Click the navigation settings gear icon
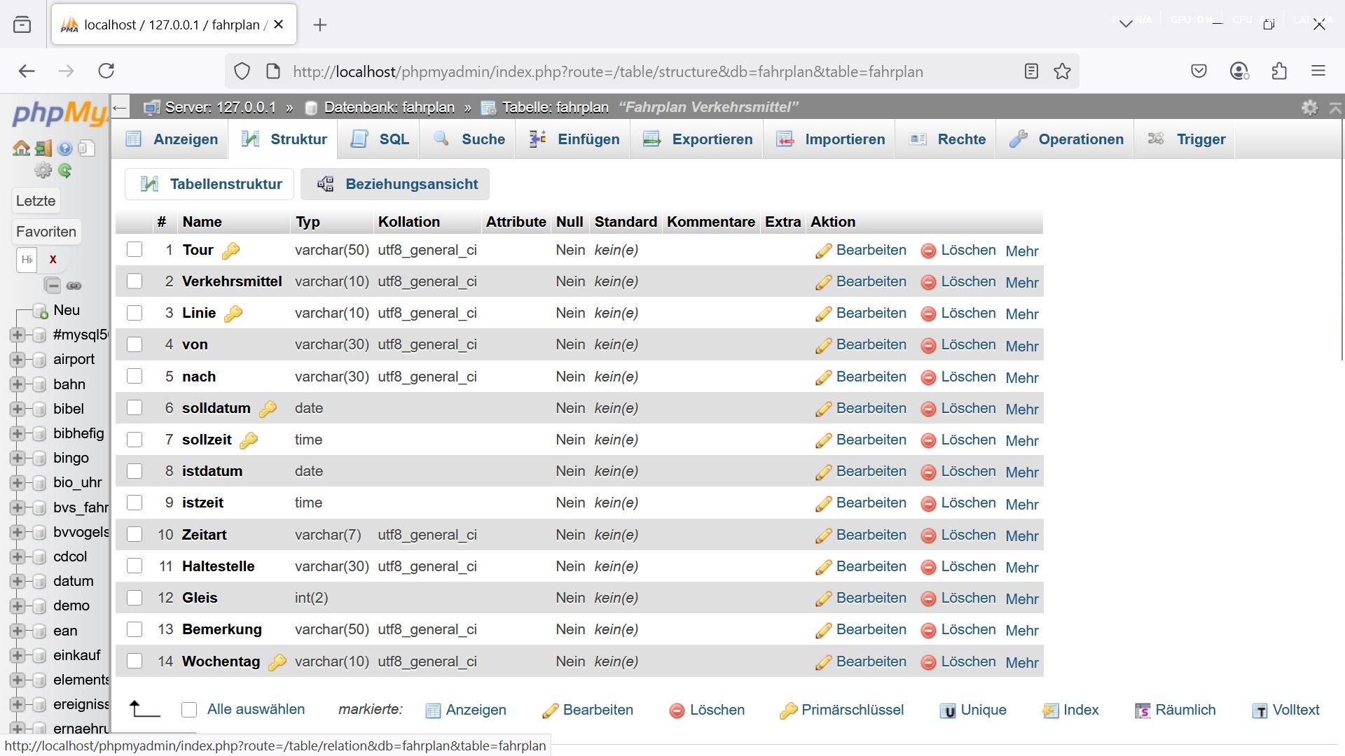The width and height of the screenshot is (1345, 756). coord(43,171)
